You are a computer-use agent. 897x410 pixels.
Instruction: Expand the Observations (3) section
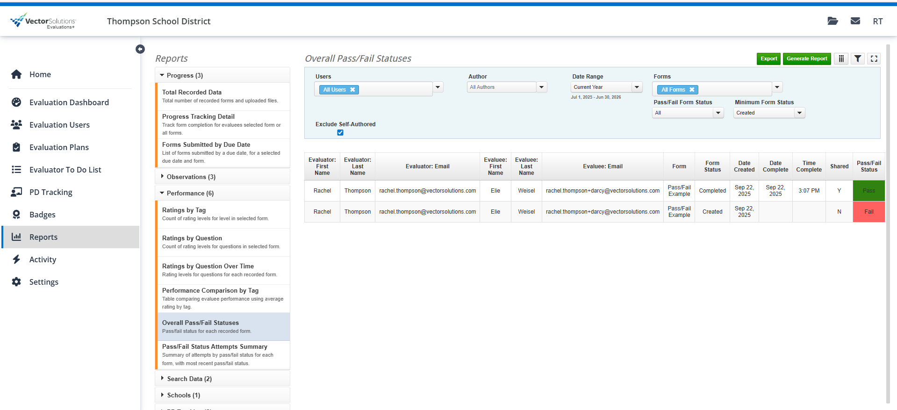(222, 177)
